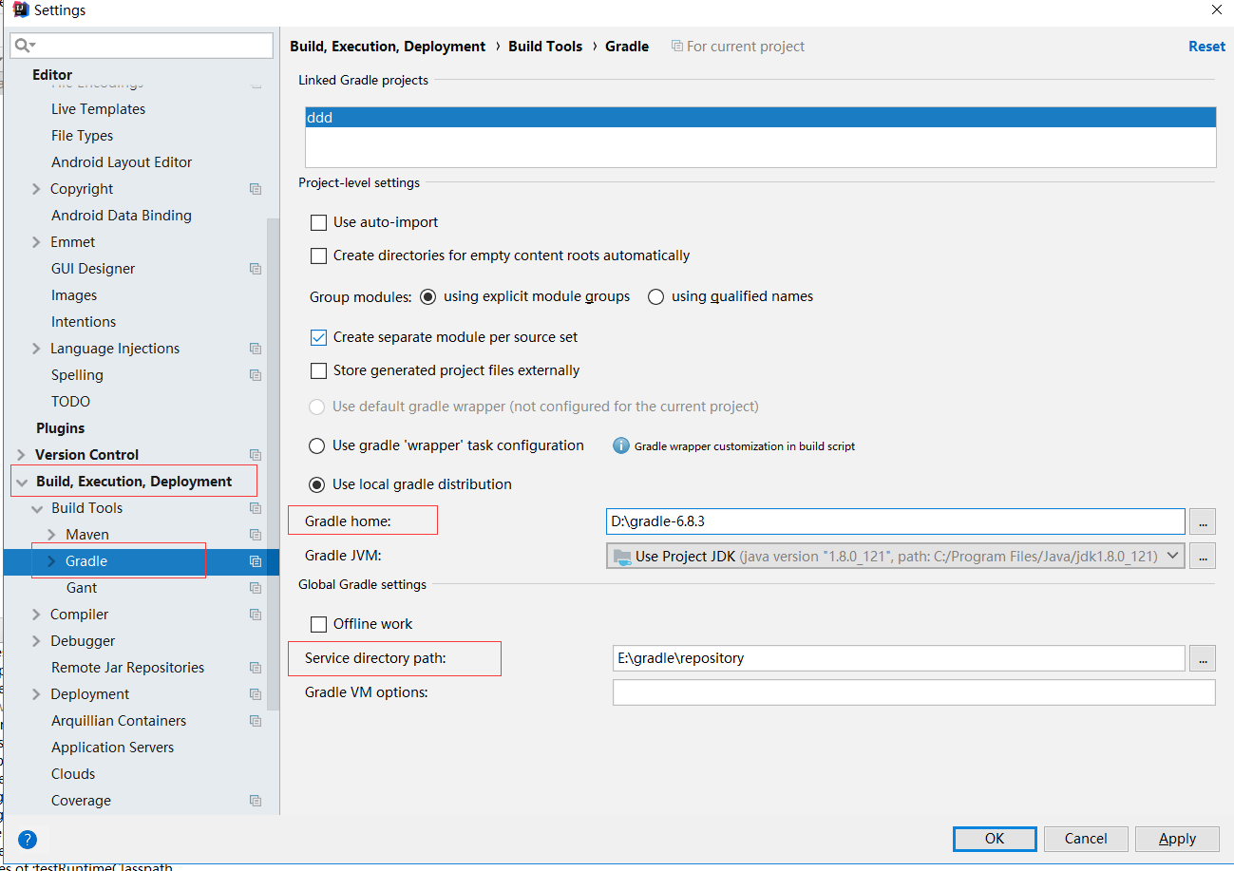
Task: Collapse the Build, Execution, Deployment section
Action: [x=22, y=481]
